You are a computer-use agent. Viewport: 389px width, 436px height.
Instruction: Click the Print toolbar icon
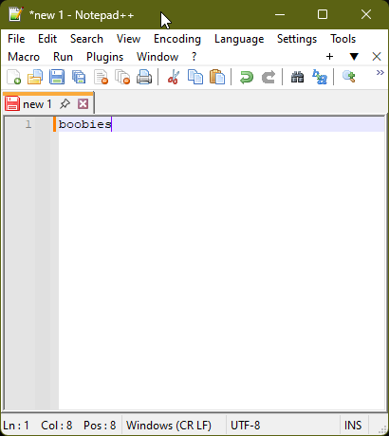coord(144,77)
